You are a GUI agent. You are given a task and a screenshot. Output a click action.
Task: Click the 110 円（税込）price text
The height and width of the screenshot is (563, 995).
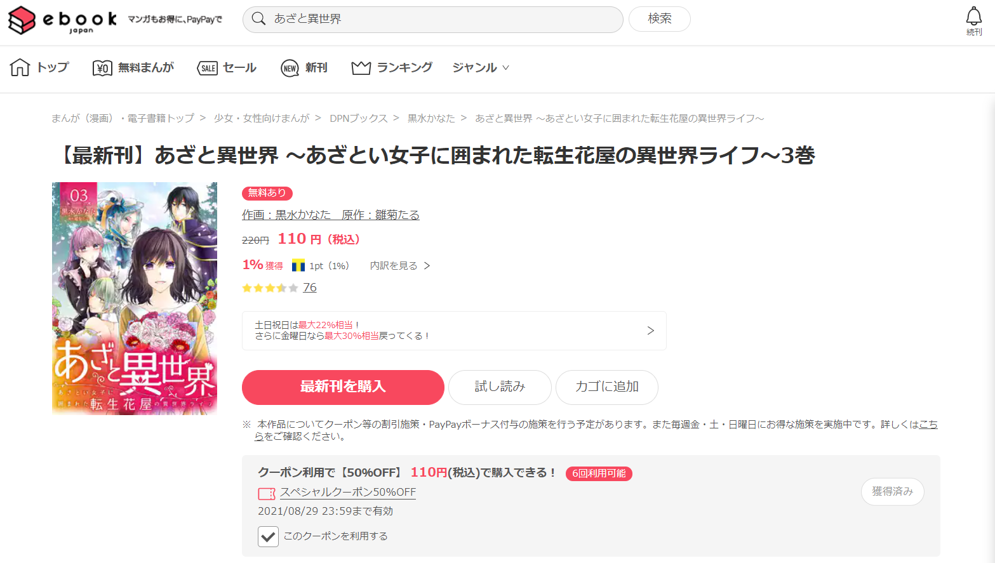coord(319,239)
